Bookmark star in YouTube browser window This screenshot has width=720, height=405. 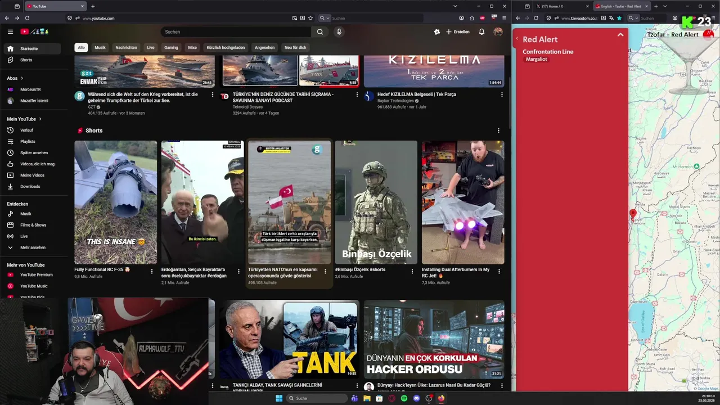[310, 18]
